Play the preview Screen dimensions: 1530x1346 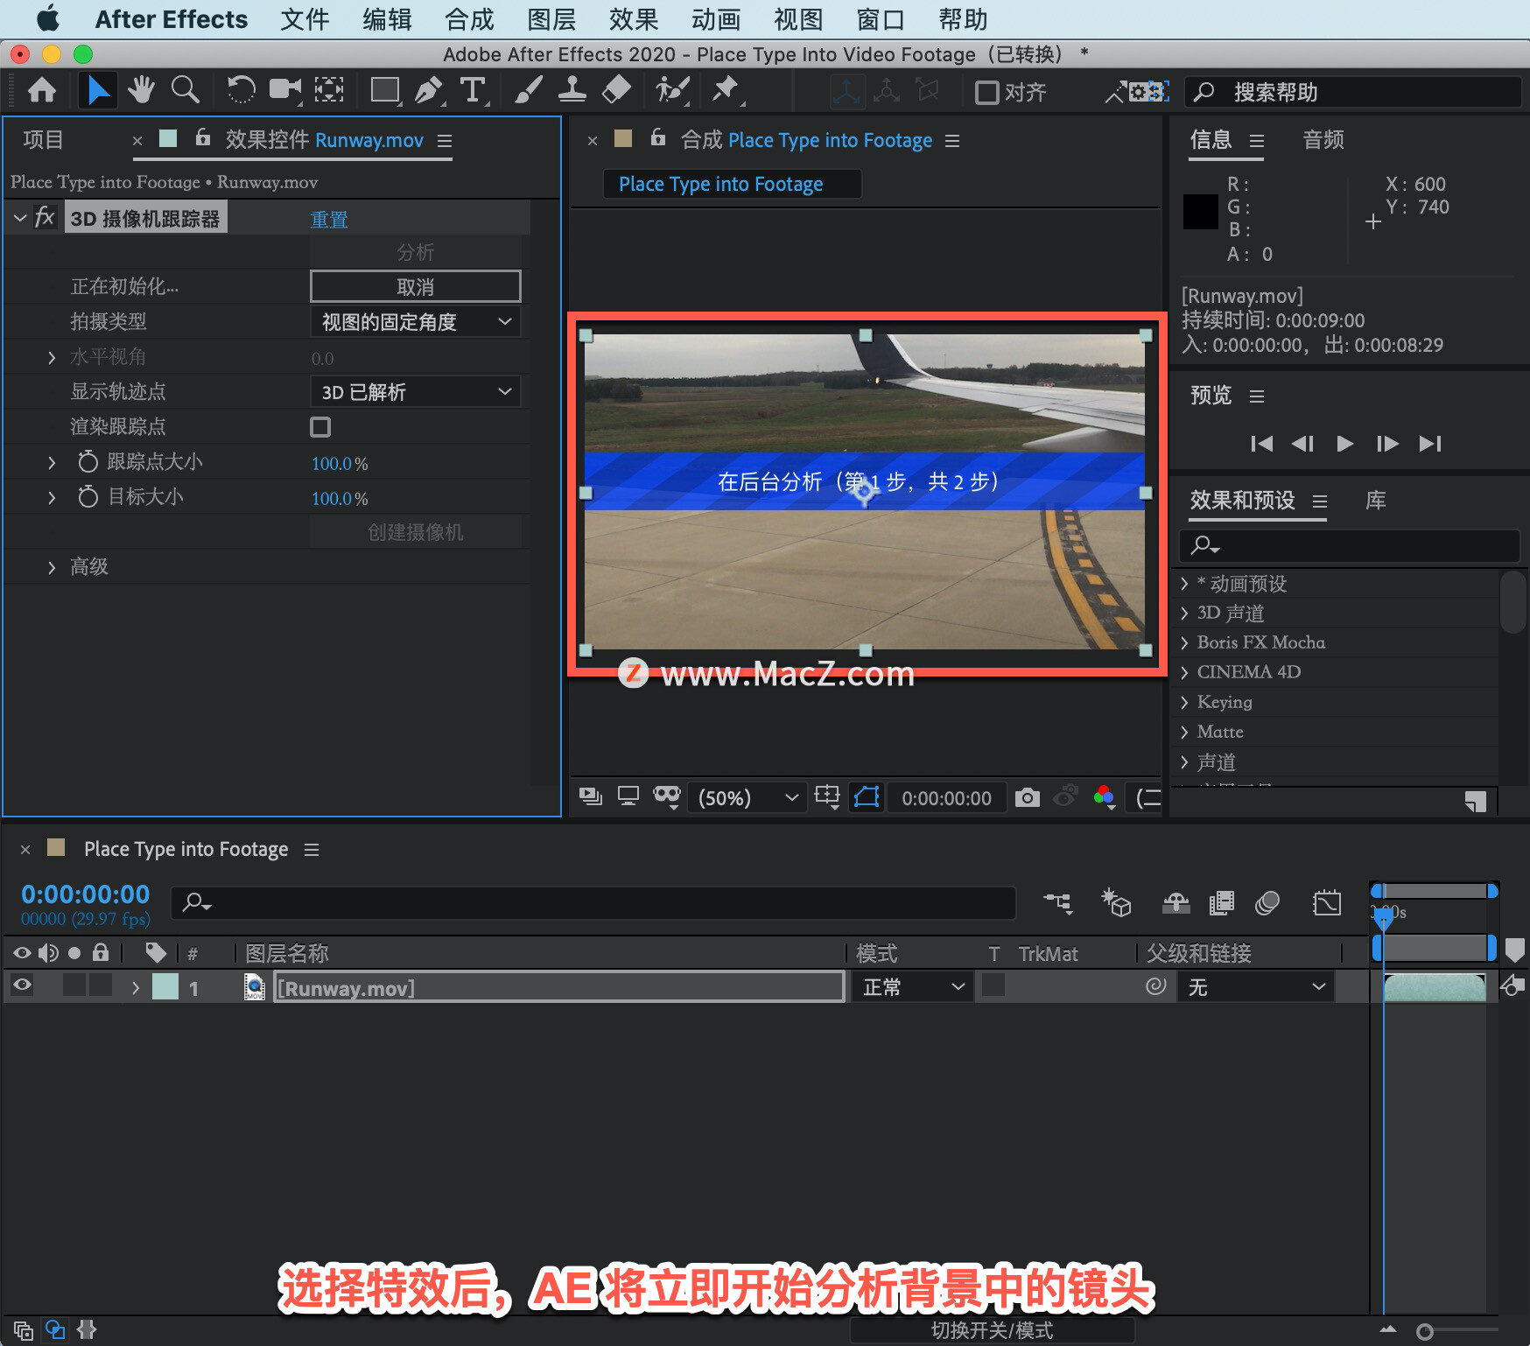1345,444
